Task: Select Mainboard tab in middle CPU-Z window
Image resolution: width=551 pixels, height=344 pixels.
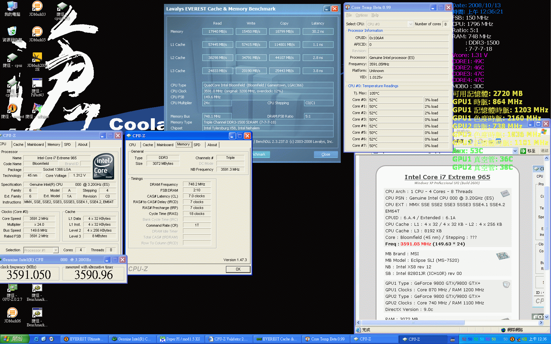Action: pos(165,145)
